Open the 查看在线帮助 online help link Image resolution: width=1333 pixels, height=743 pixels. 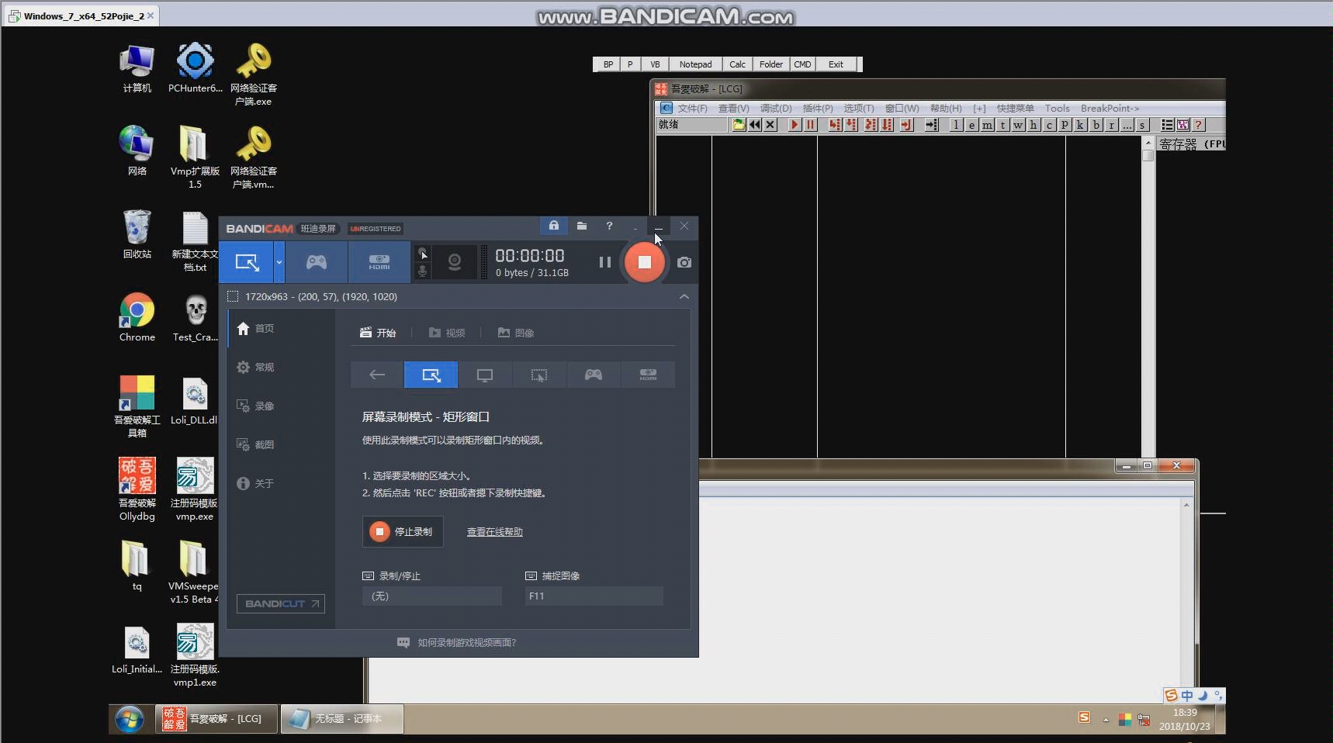(x=494, y=532)
